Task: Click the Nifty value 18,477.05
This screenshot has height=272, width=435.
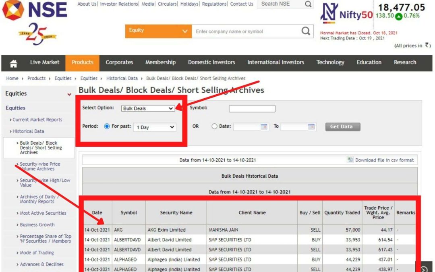Action: point(402,7)
